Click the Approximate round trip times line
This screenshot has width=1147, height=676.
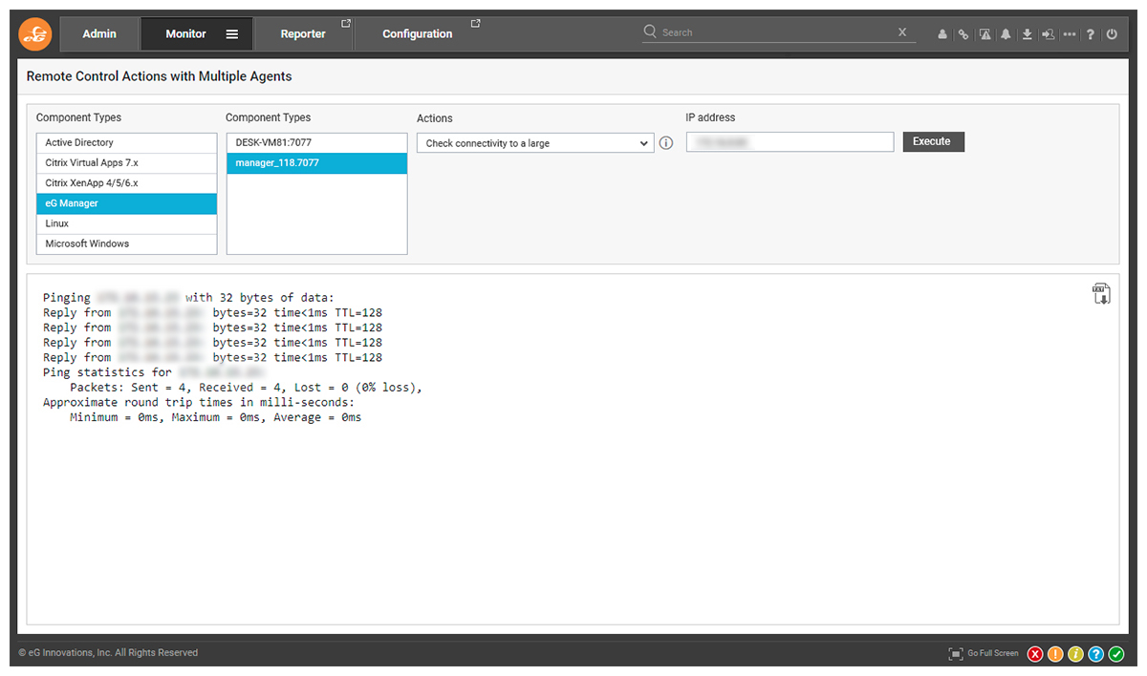[199, 403]
